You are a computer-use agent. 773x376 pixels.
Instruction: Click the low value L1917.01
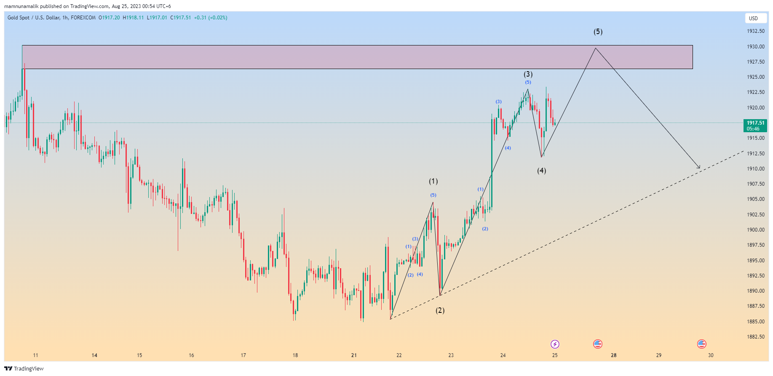point(157,18)
